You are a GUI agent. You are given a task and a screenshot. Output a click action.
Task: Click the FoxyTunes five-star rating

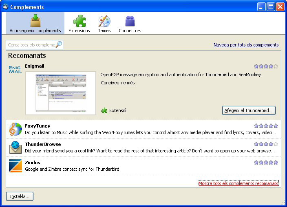pos(266,126)
